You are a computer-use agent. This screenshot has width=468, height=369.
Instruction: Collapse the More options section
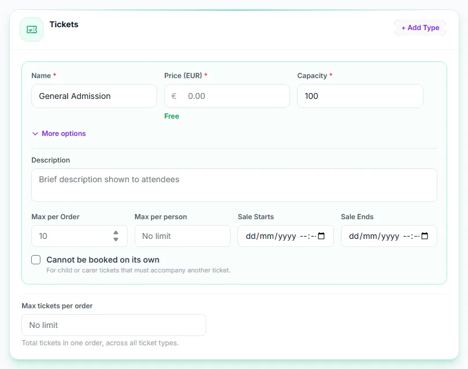(x=59, y=134)
